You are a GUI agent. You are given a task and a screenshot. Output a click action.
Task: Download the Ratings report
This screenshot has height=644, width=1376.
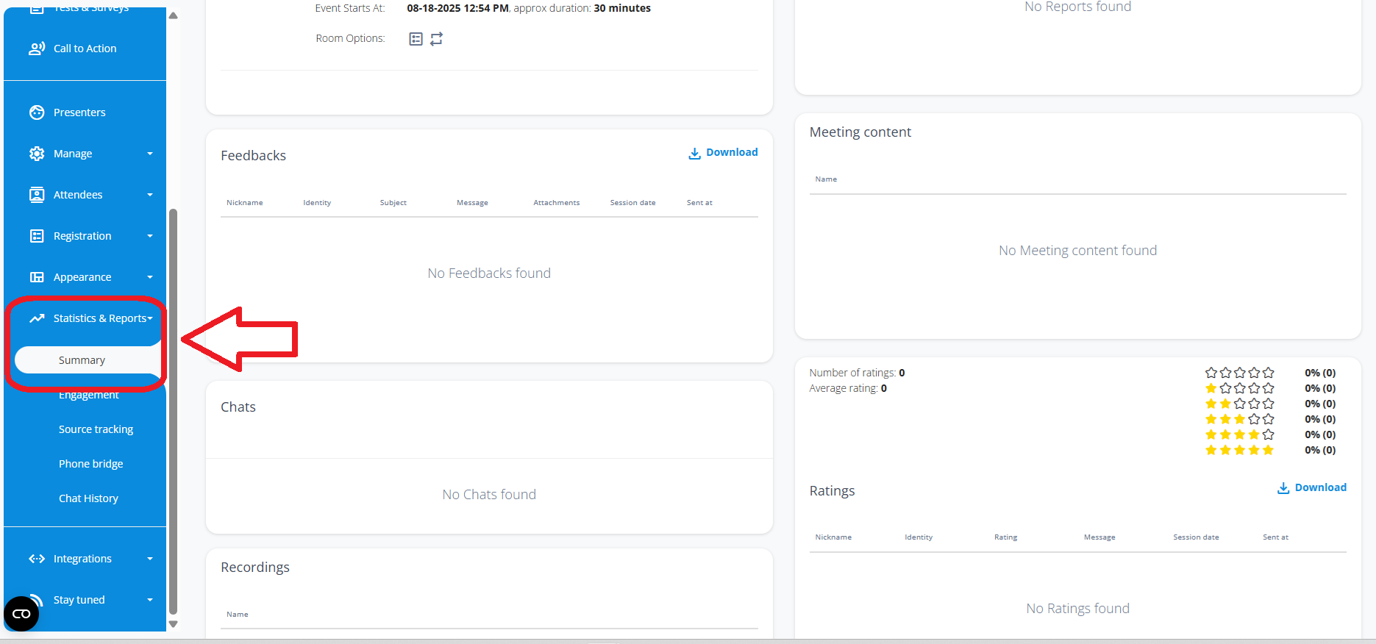pos(1312,488)
